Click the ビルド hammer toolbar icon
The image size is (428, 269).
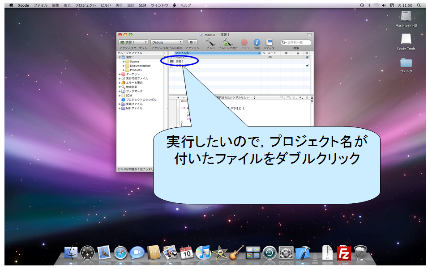210,42
